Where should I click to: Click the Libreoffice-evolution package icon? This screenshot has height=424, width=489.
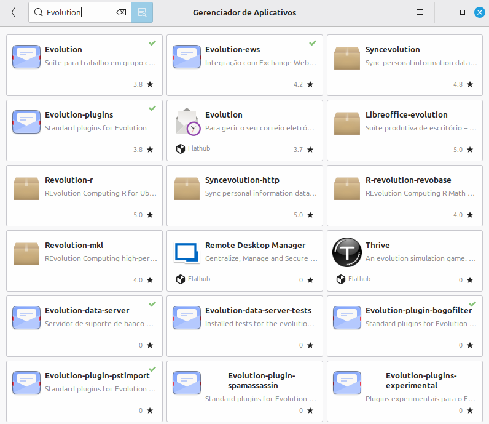pos(347,122)
